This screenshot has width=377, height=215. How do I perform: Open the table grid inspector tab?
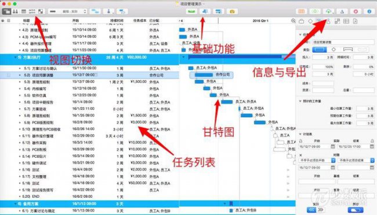346,21
